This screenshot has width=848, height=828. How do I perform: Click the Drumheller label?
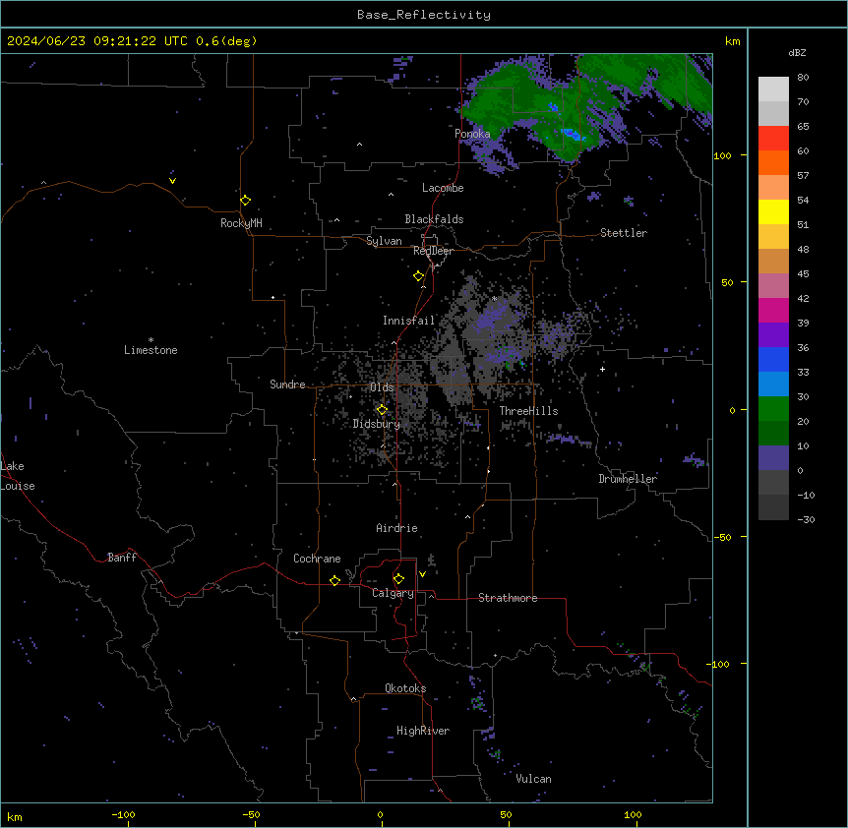pos(628,479)
